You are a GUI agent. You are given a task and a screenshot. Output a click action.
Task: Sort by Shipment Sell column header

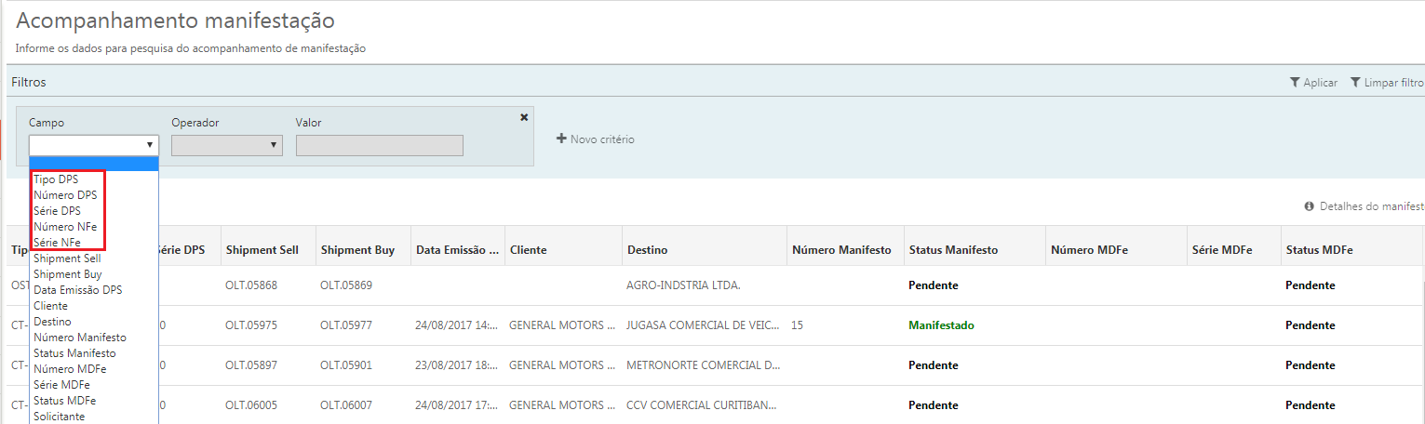[262, 250]
